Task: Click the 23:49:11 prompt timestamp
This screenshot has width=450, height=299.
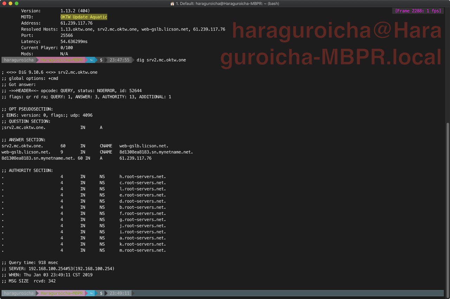Action: [x=120, y=293]
